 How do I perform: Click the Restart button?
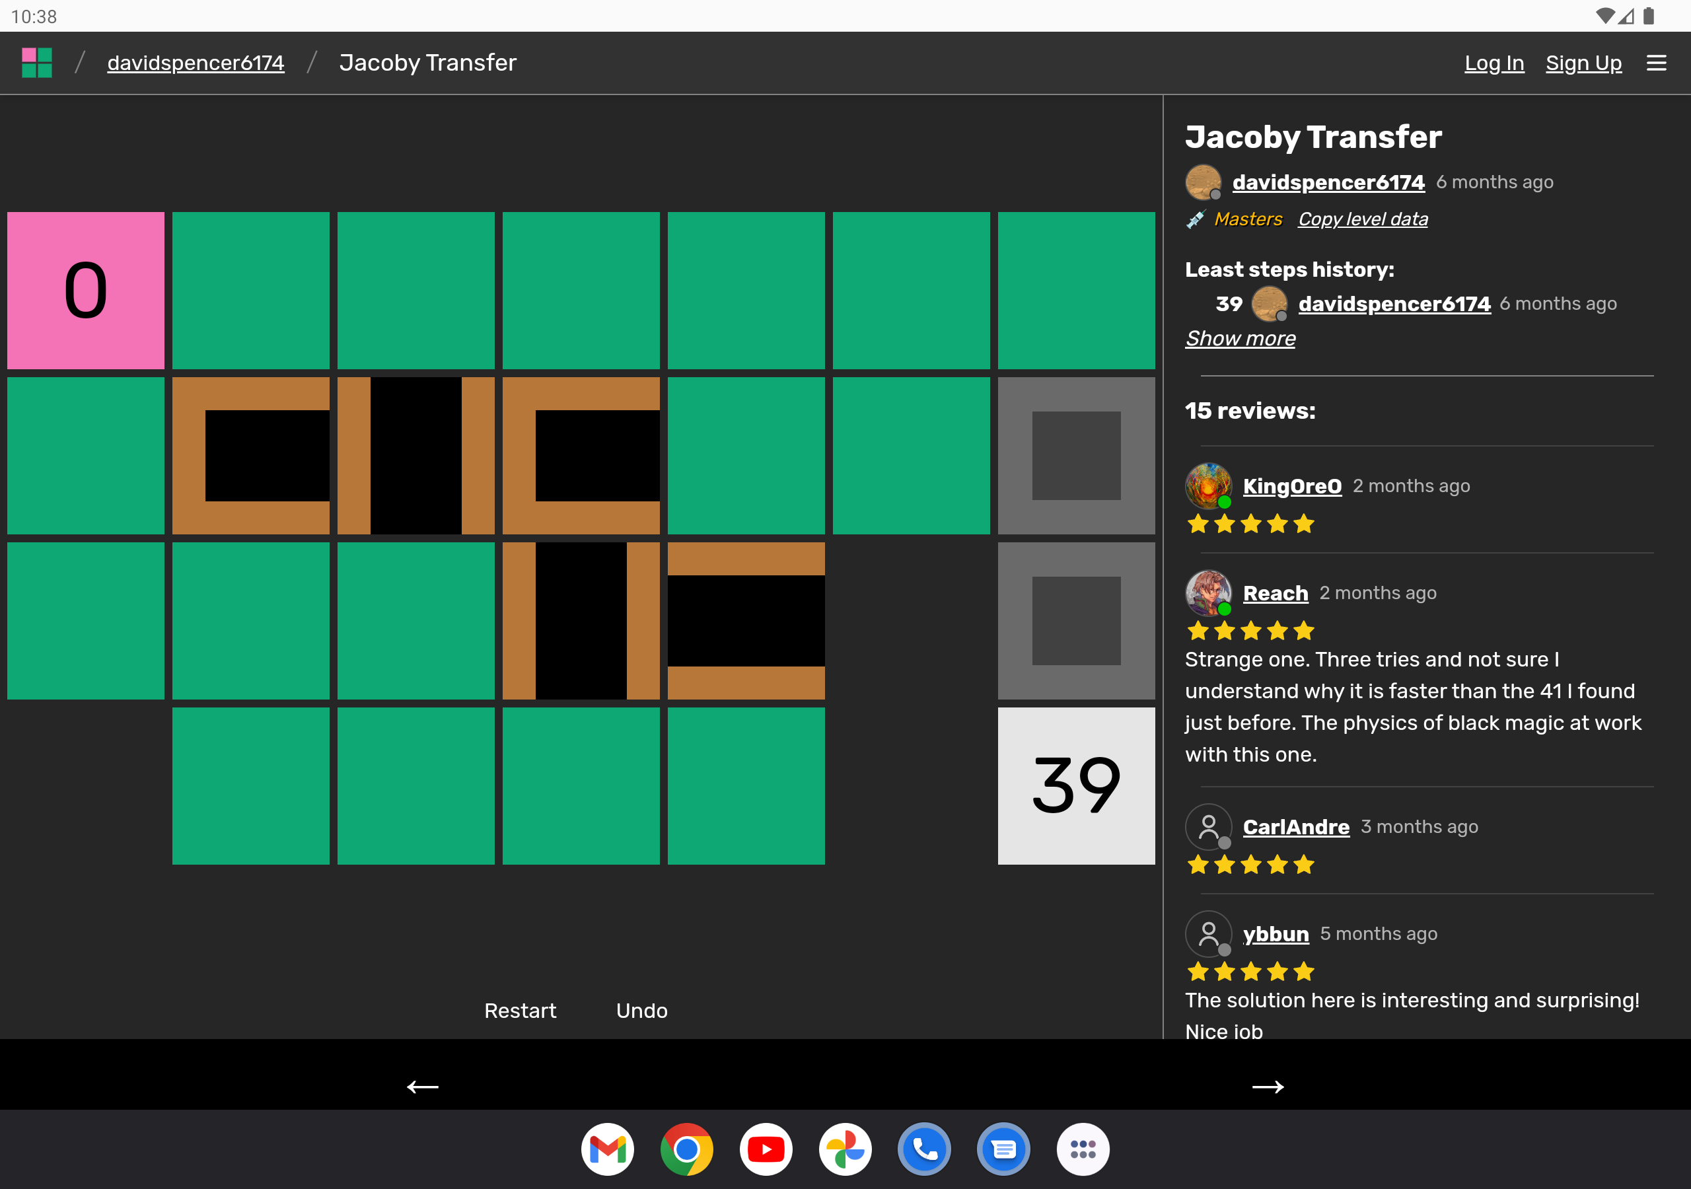tap(520, 1010)
